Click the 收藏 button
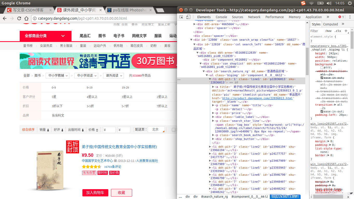 122,193
